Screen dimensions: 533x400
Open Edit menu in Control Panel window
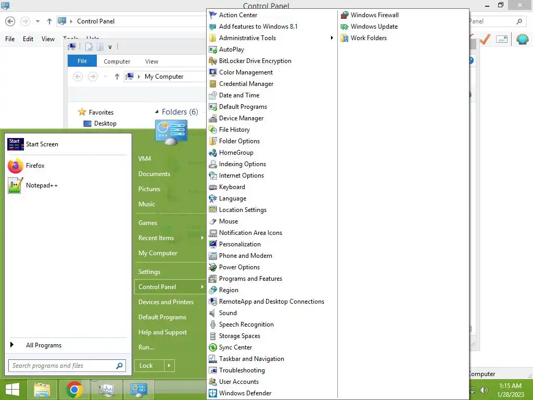[x=28, y=39]
